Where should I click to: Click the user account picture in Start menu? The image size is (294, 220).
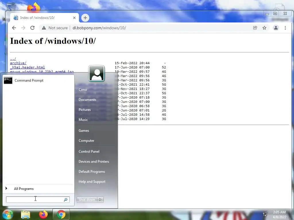[x=96, y=73]
